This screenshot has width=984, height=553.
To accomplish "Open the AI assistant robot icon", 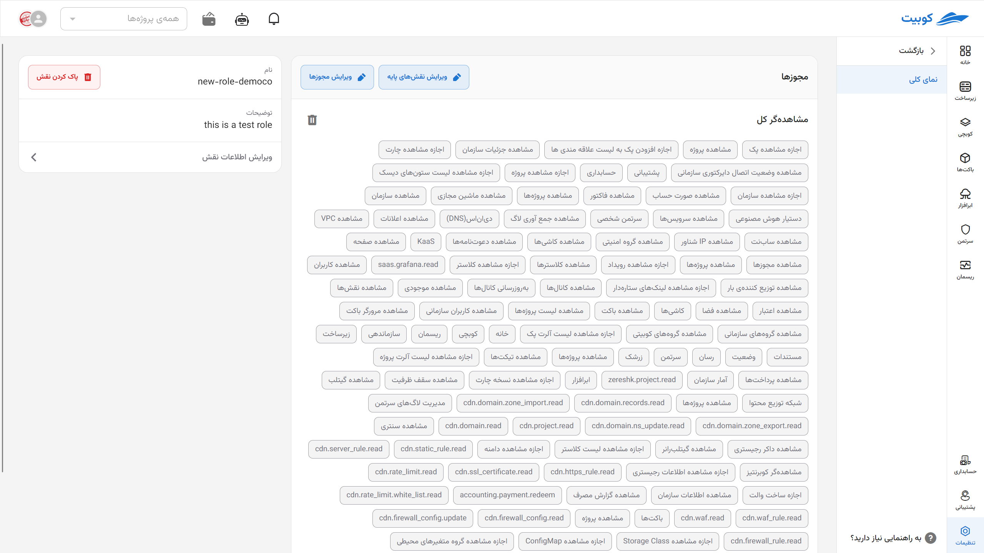I will [242, 19].
